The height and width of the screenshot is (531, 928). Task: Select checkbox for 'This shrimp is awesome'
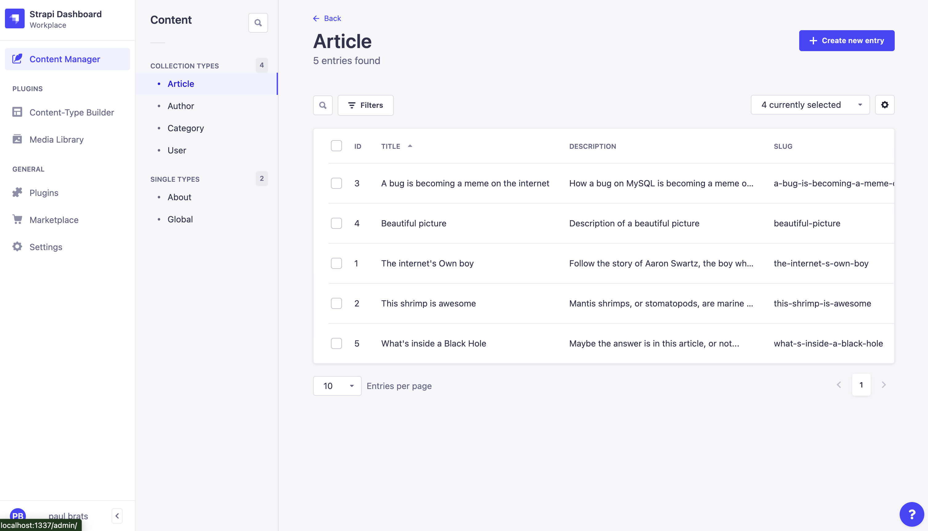tap(336, 303)
